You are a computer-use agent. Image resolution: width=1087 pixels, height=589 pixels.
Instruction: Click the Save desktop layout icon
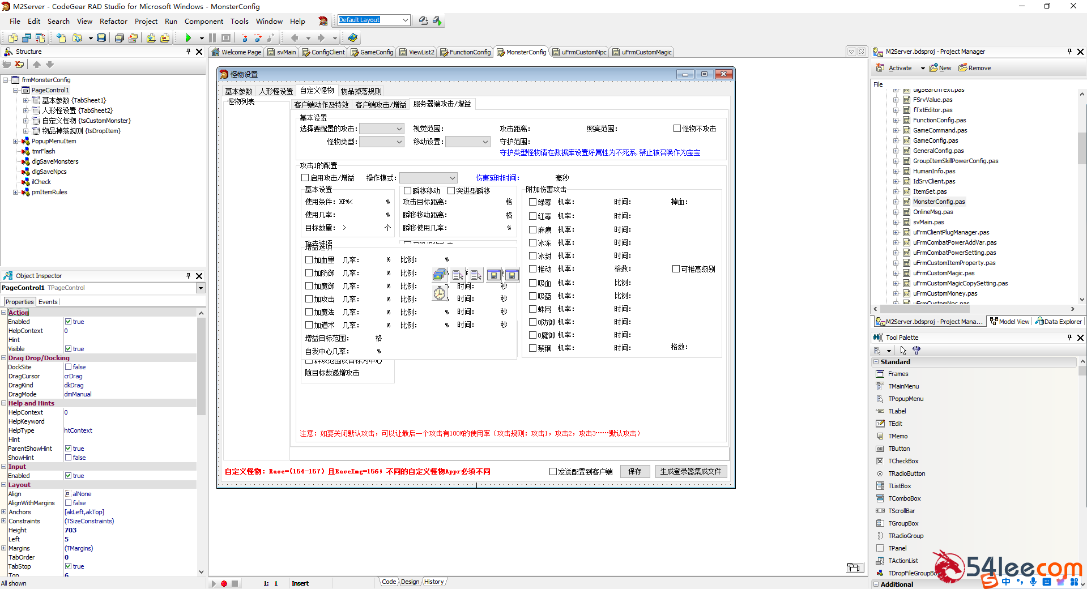click(423, 20)
